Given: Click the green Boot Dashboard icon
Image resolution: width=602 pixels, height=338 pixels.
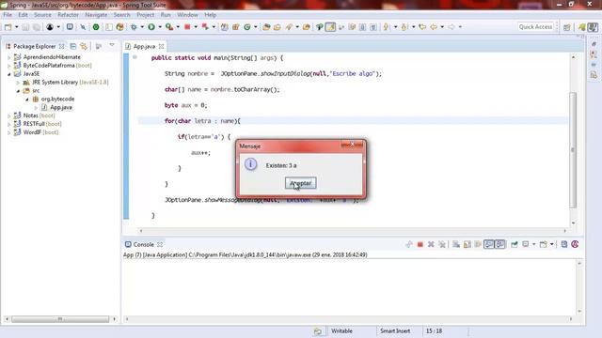Looking at the screenshot, I should [96, 27].
